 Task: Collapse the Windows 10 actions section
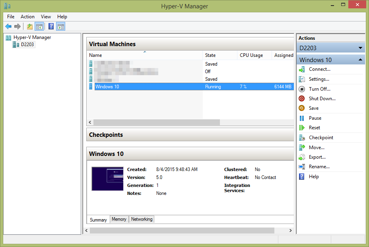pyautogui.click(x=360, y=60)
